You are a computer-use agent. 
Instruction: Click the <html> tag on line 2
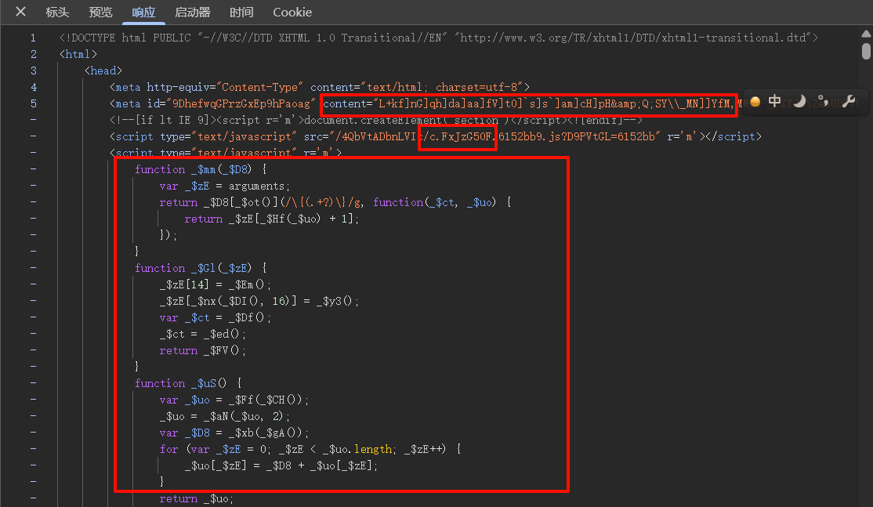pyautogui.click(x=78, y=54)
